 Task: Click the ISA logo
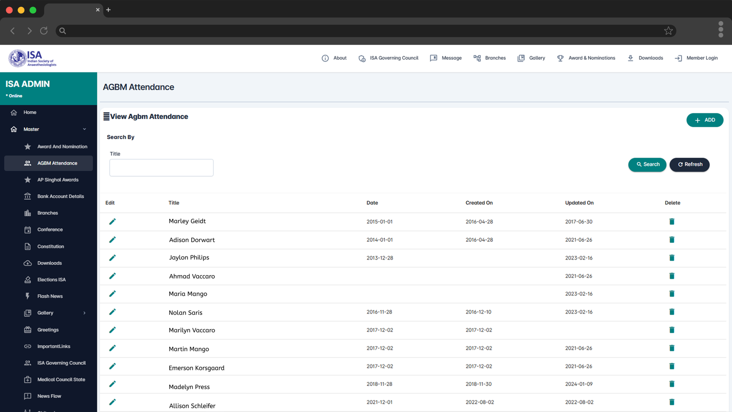coord(32,58)
